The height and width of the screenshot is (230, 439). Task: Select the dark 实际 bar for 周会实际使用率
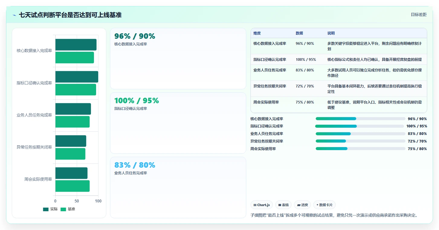click(71, 173)
